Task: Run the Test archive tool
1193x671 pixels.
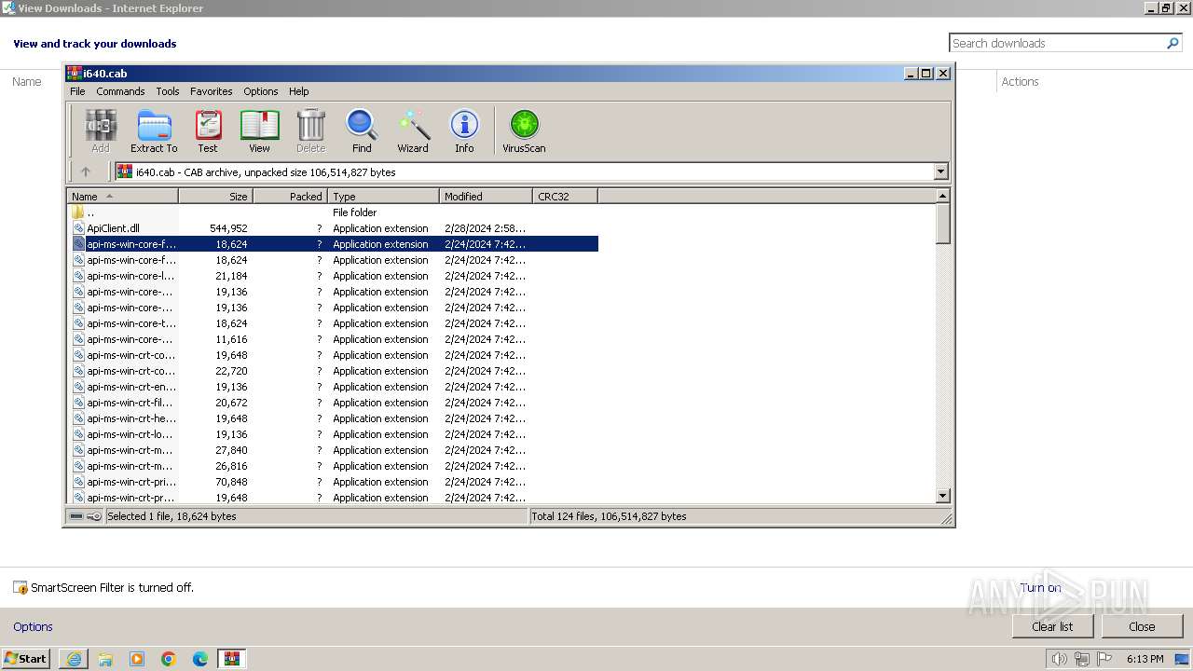Action: (208, 130)
